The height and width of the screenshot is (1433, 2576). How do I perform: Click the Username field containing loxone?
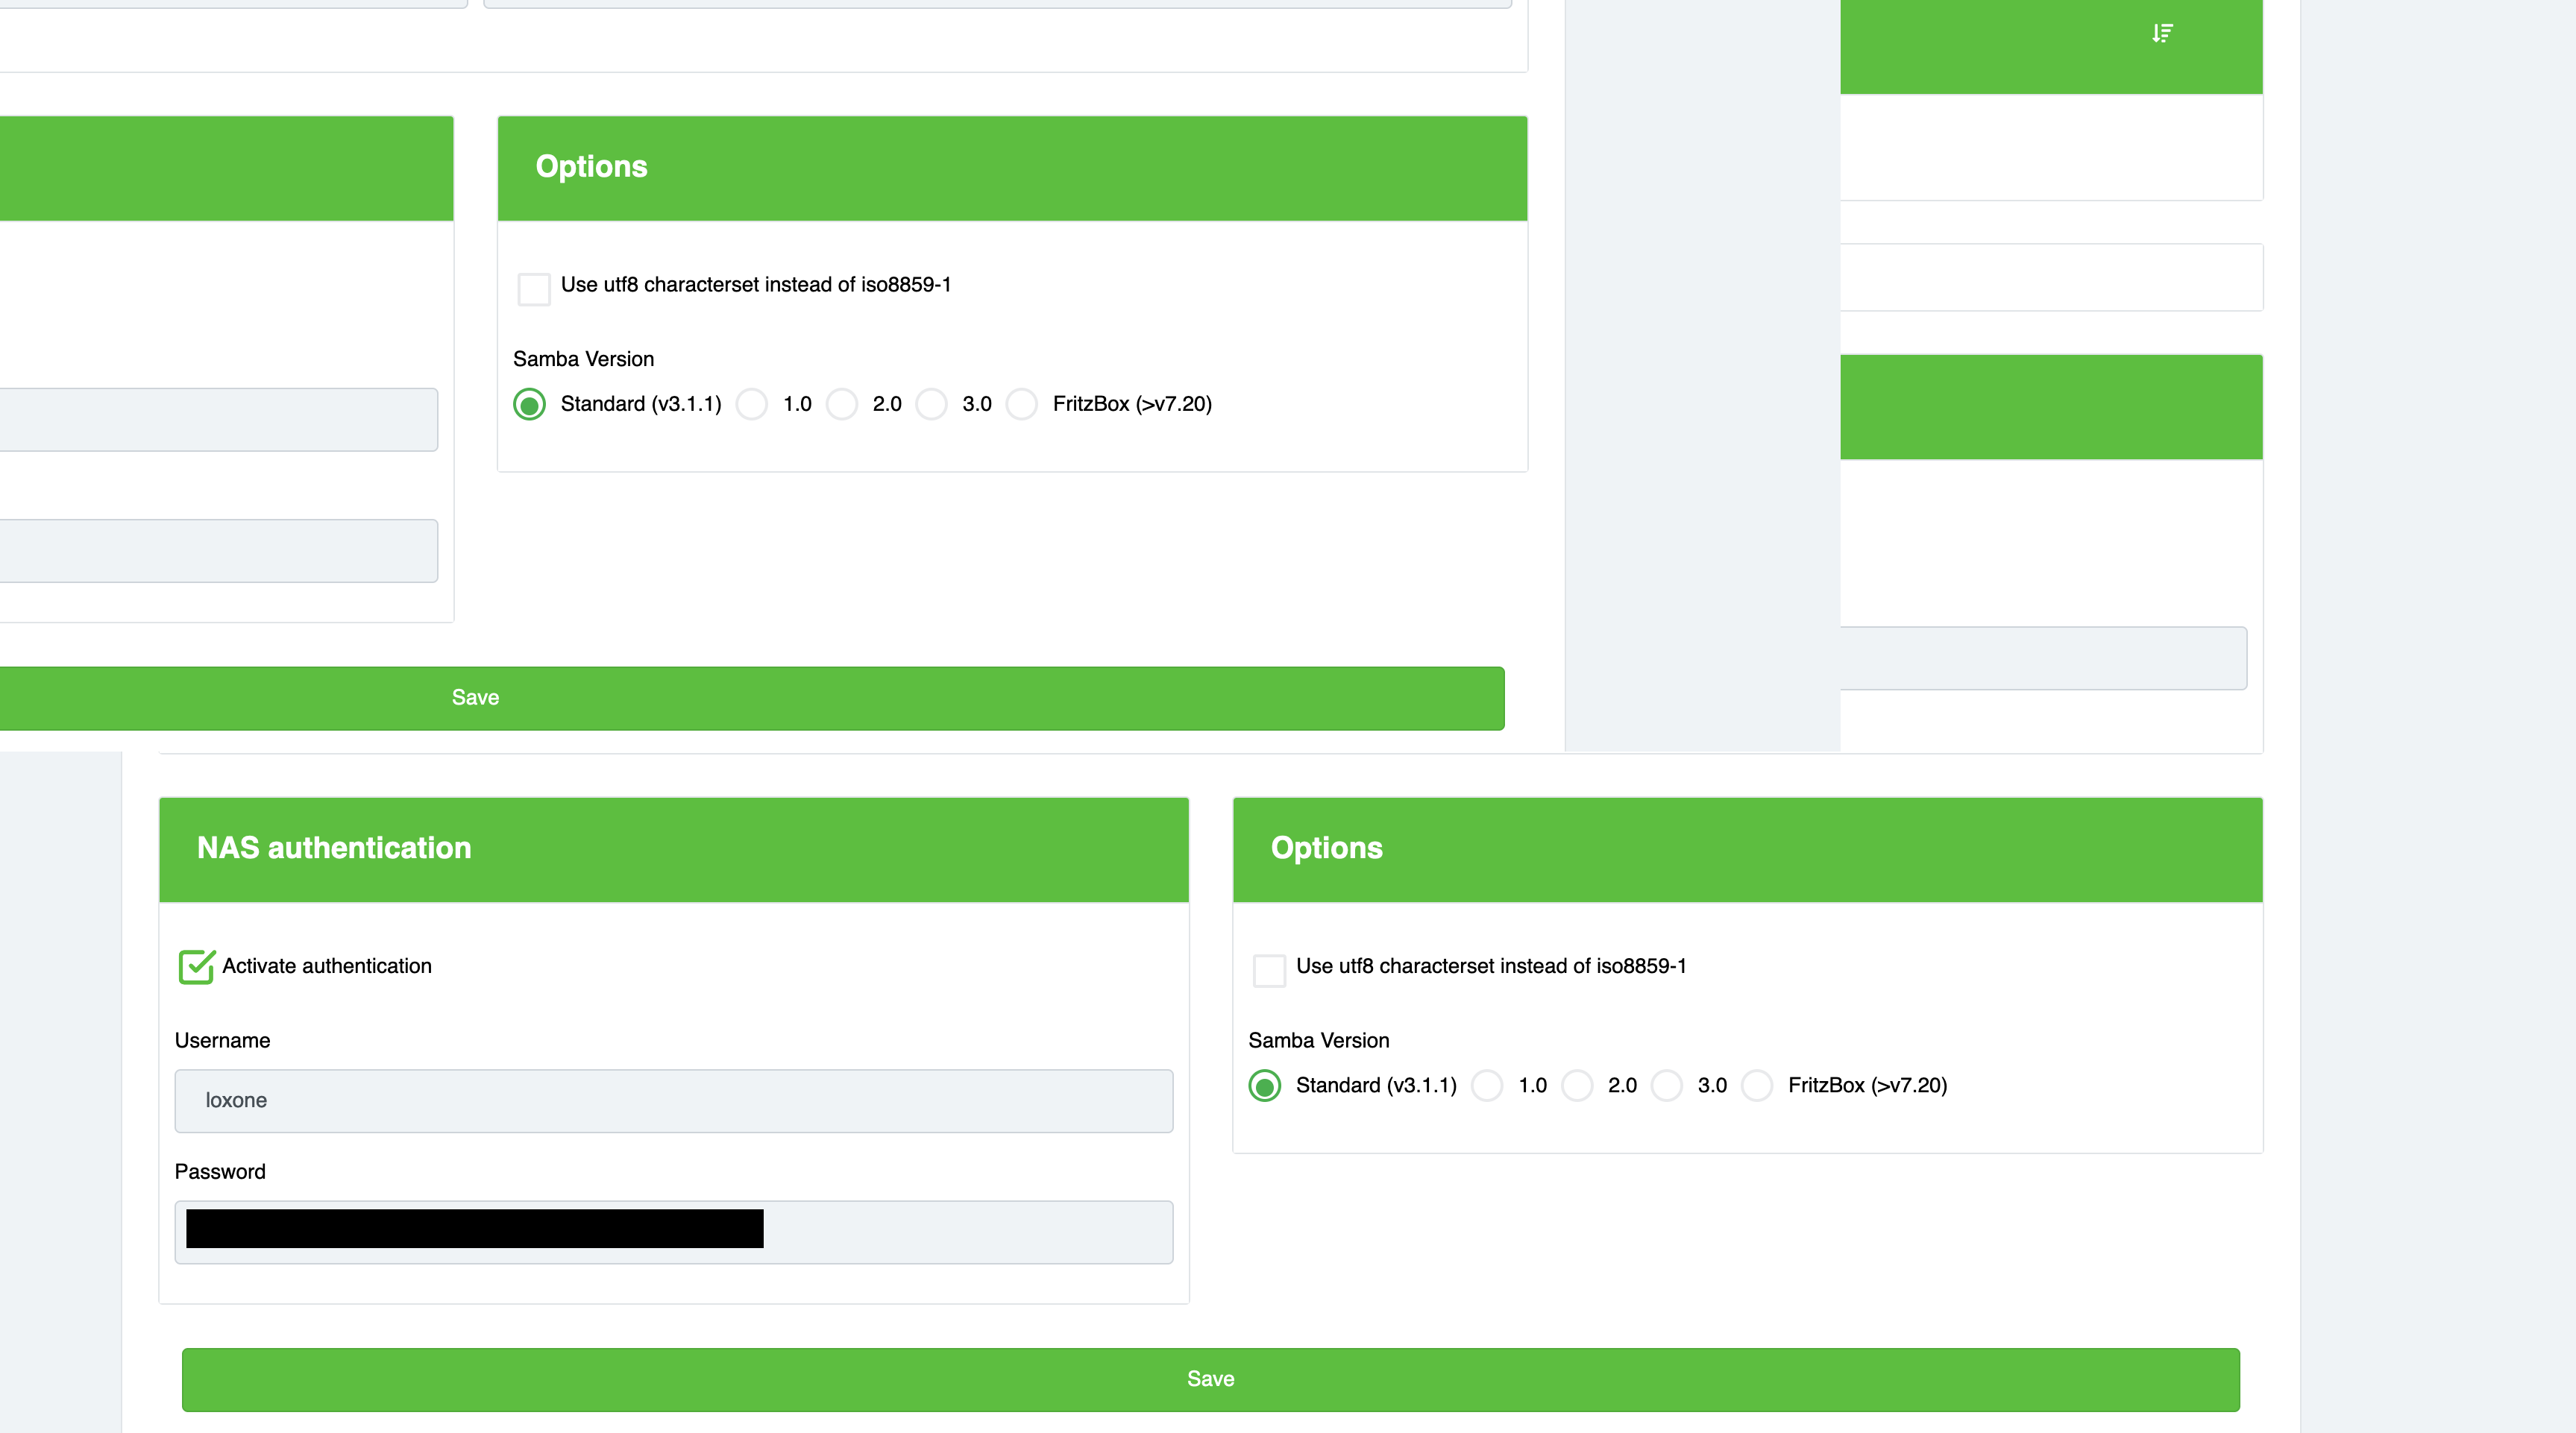coord(673,1101)
